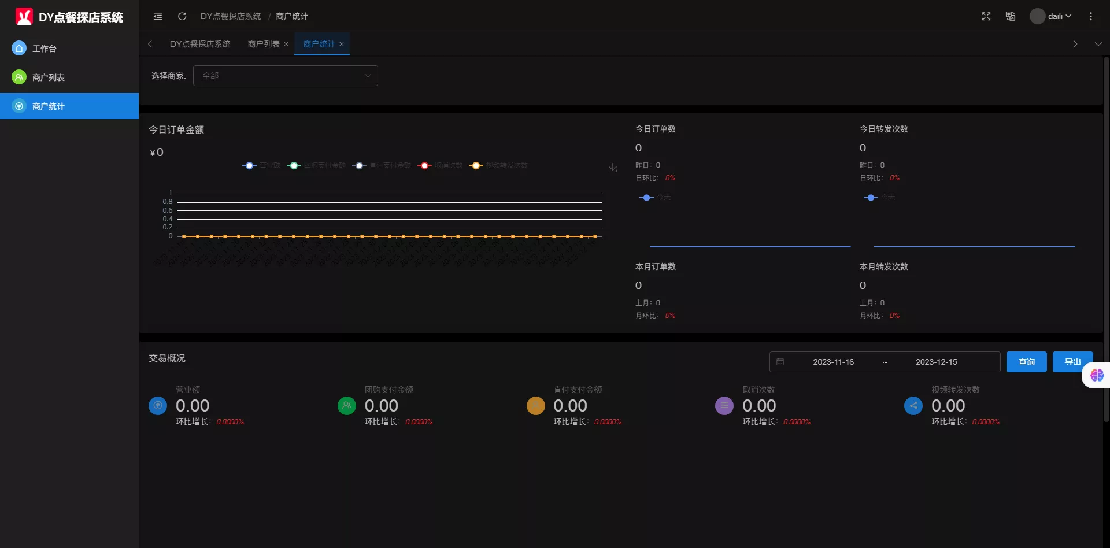Go to 商户列表 in the sidebar

tap(49, 77)
